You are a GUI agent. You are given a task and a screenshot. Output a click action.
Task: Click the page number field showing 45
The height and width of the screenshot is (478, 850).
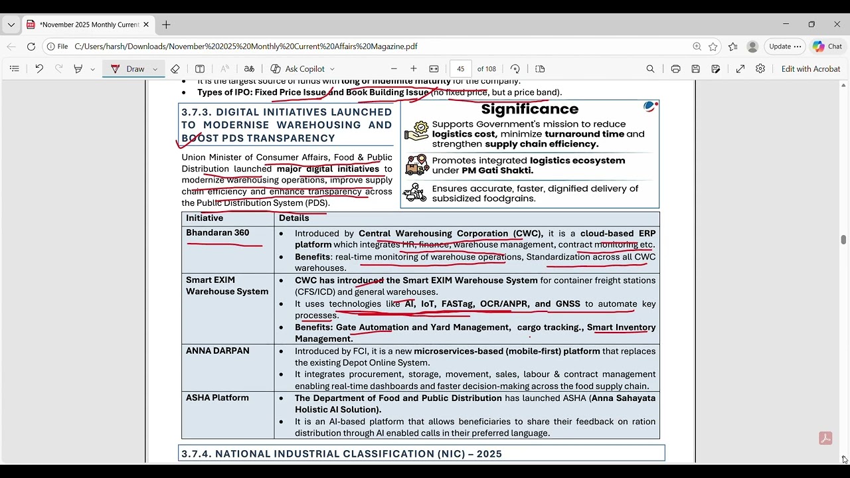(460, 69)
